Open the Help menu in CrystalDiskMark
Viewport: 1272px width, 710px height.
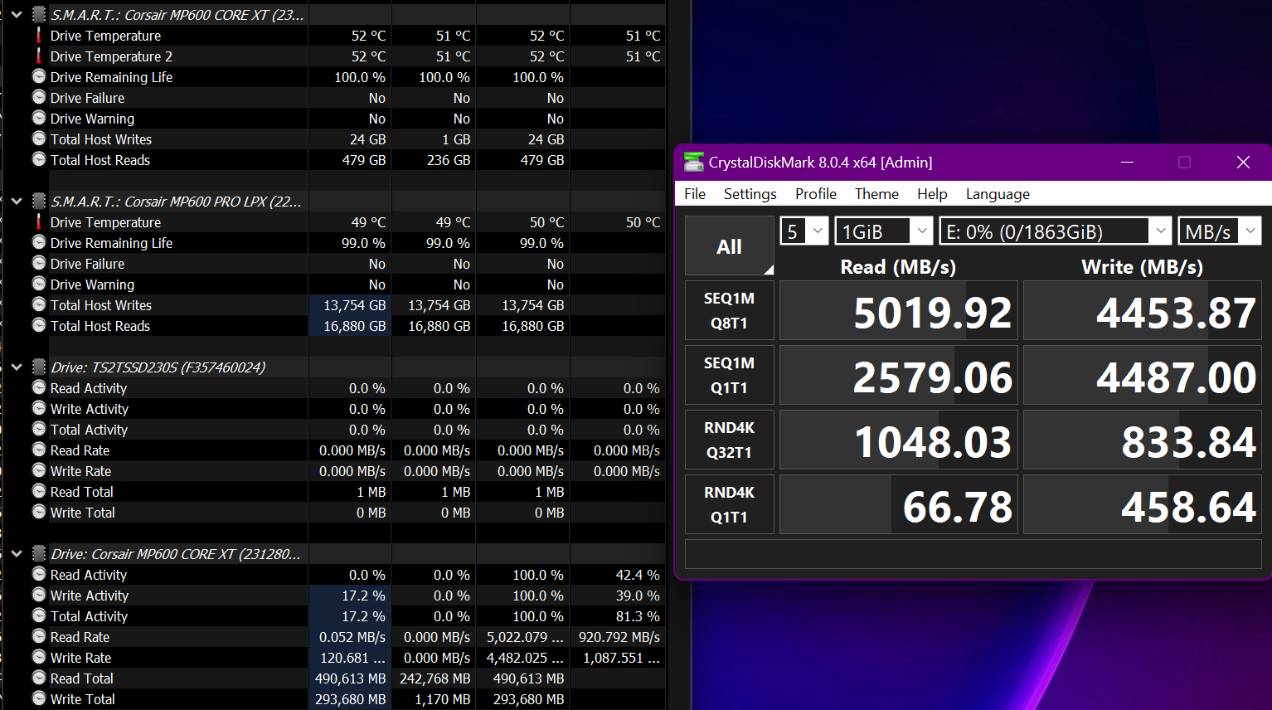932,193
